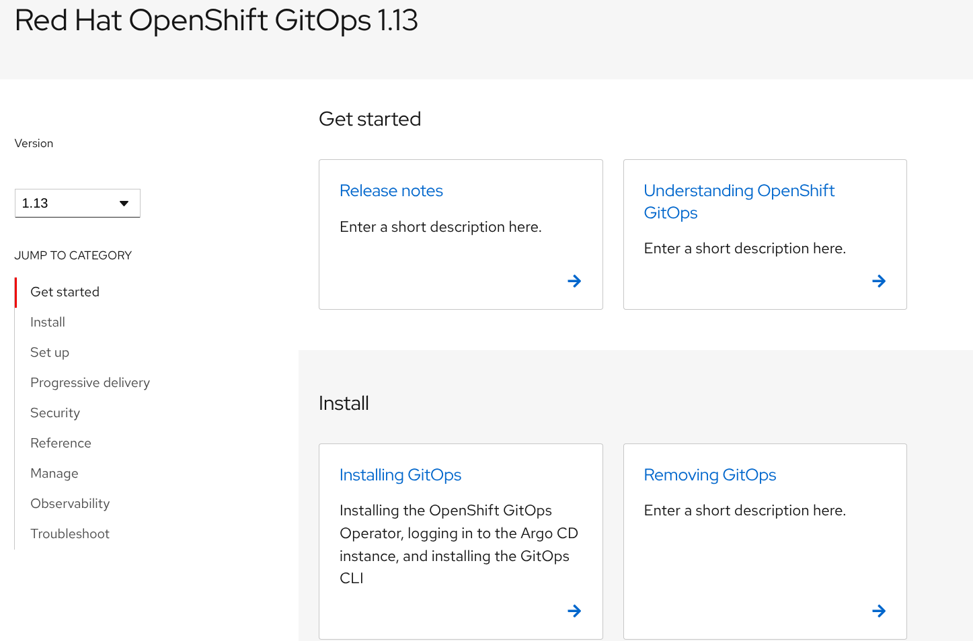The image size is (973, 641).
Task: Click arrow icon in Installing GitOps card
Action: pos(574,611)
